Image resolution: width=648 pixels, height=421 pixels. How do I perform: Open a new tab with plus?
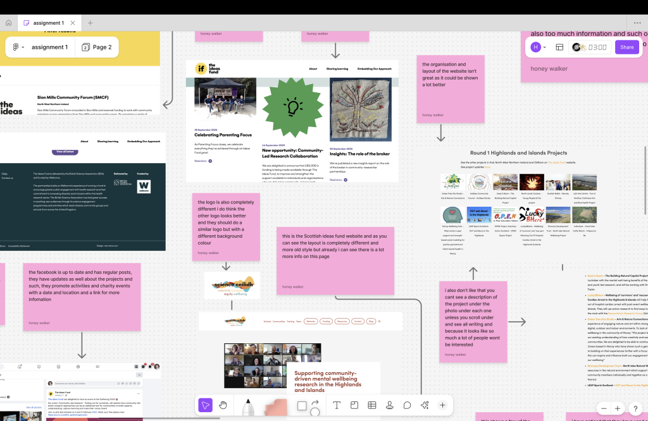pyautogui.click(x=90, y=23)
